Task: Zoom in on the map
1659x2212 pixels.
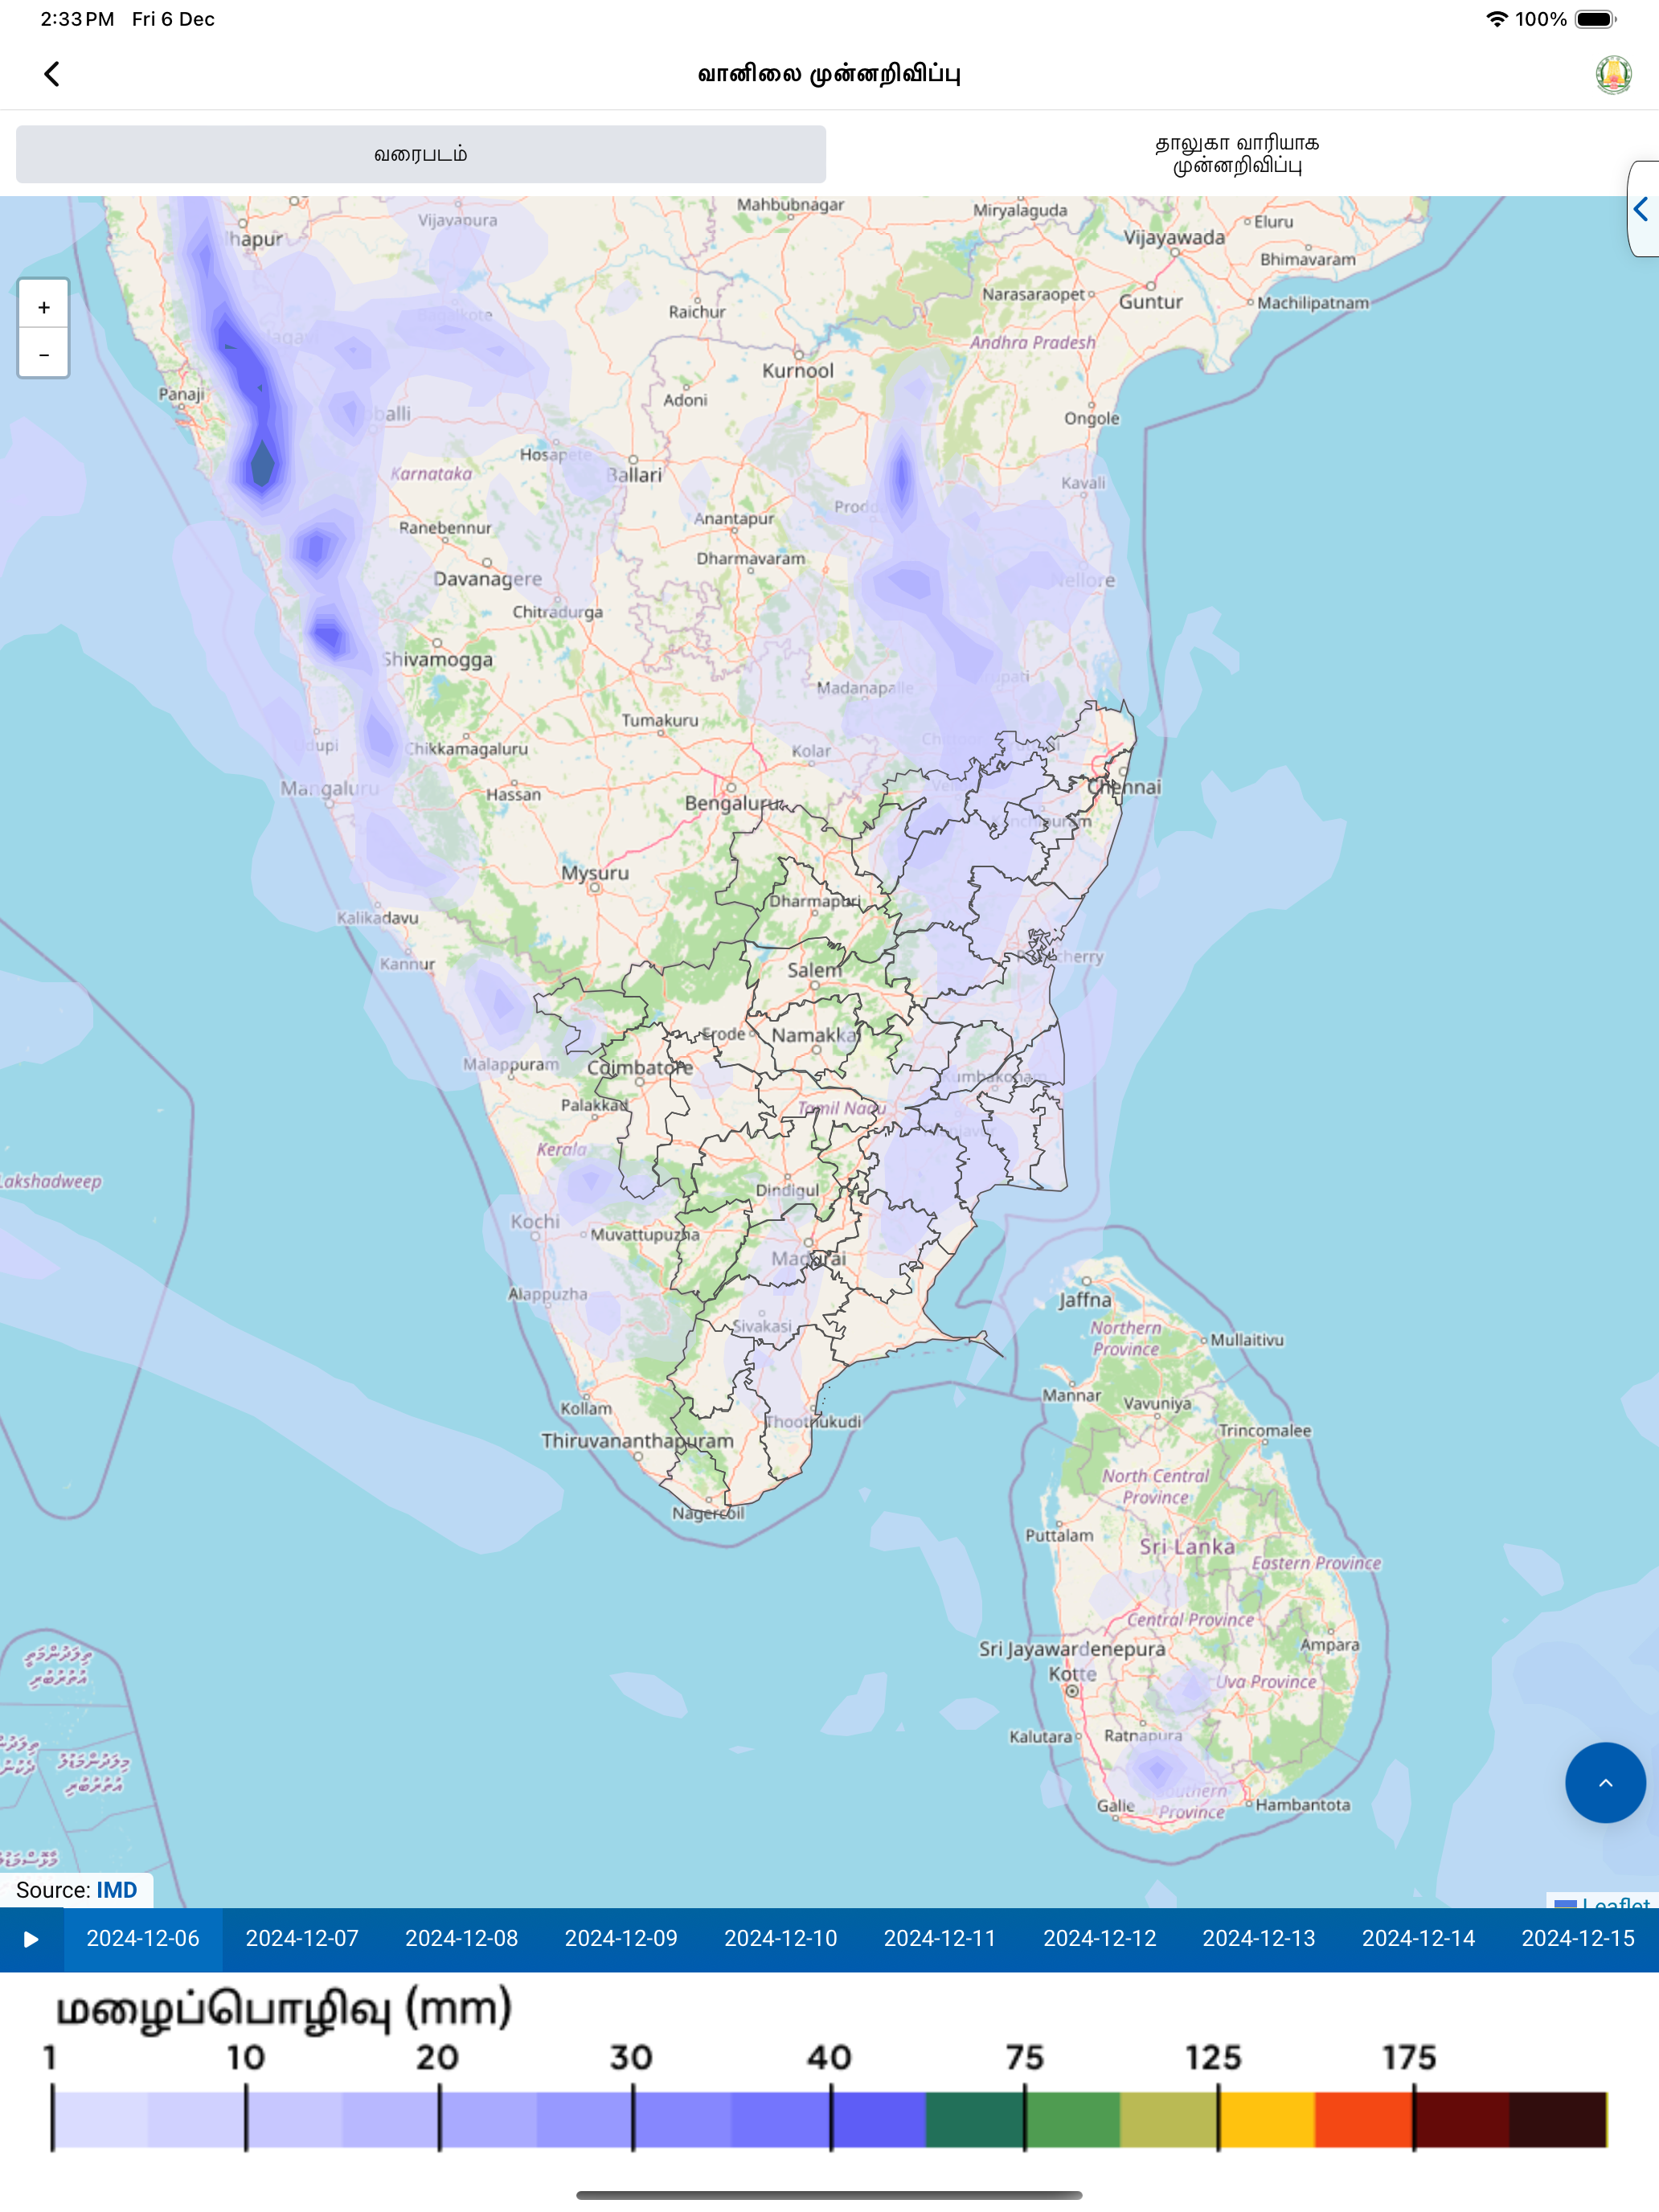Action: pos(43,307)
